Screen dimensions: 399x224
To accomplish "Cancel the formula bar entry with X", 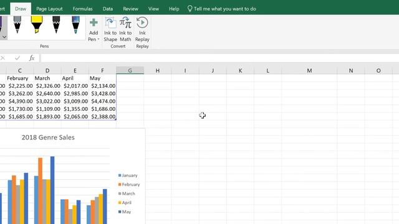I will pyautogui.click(x=2, y=58).
